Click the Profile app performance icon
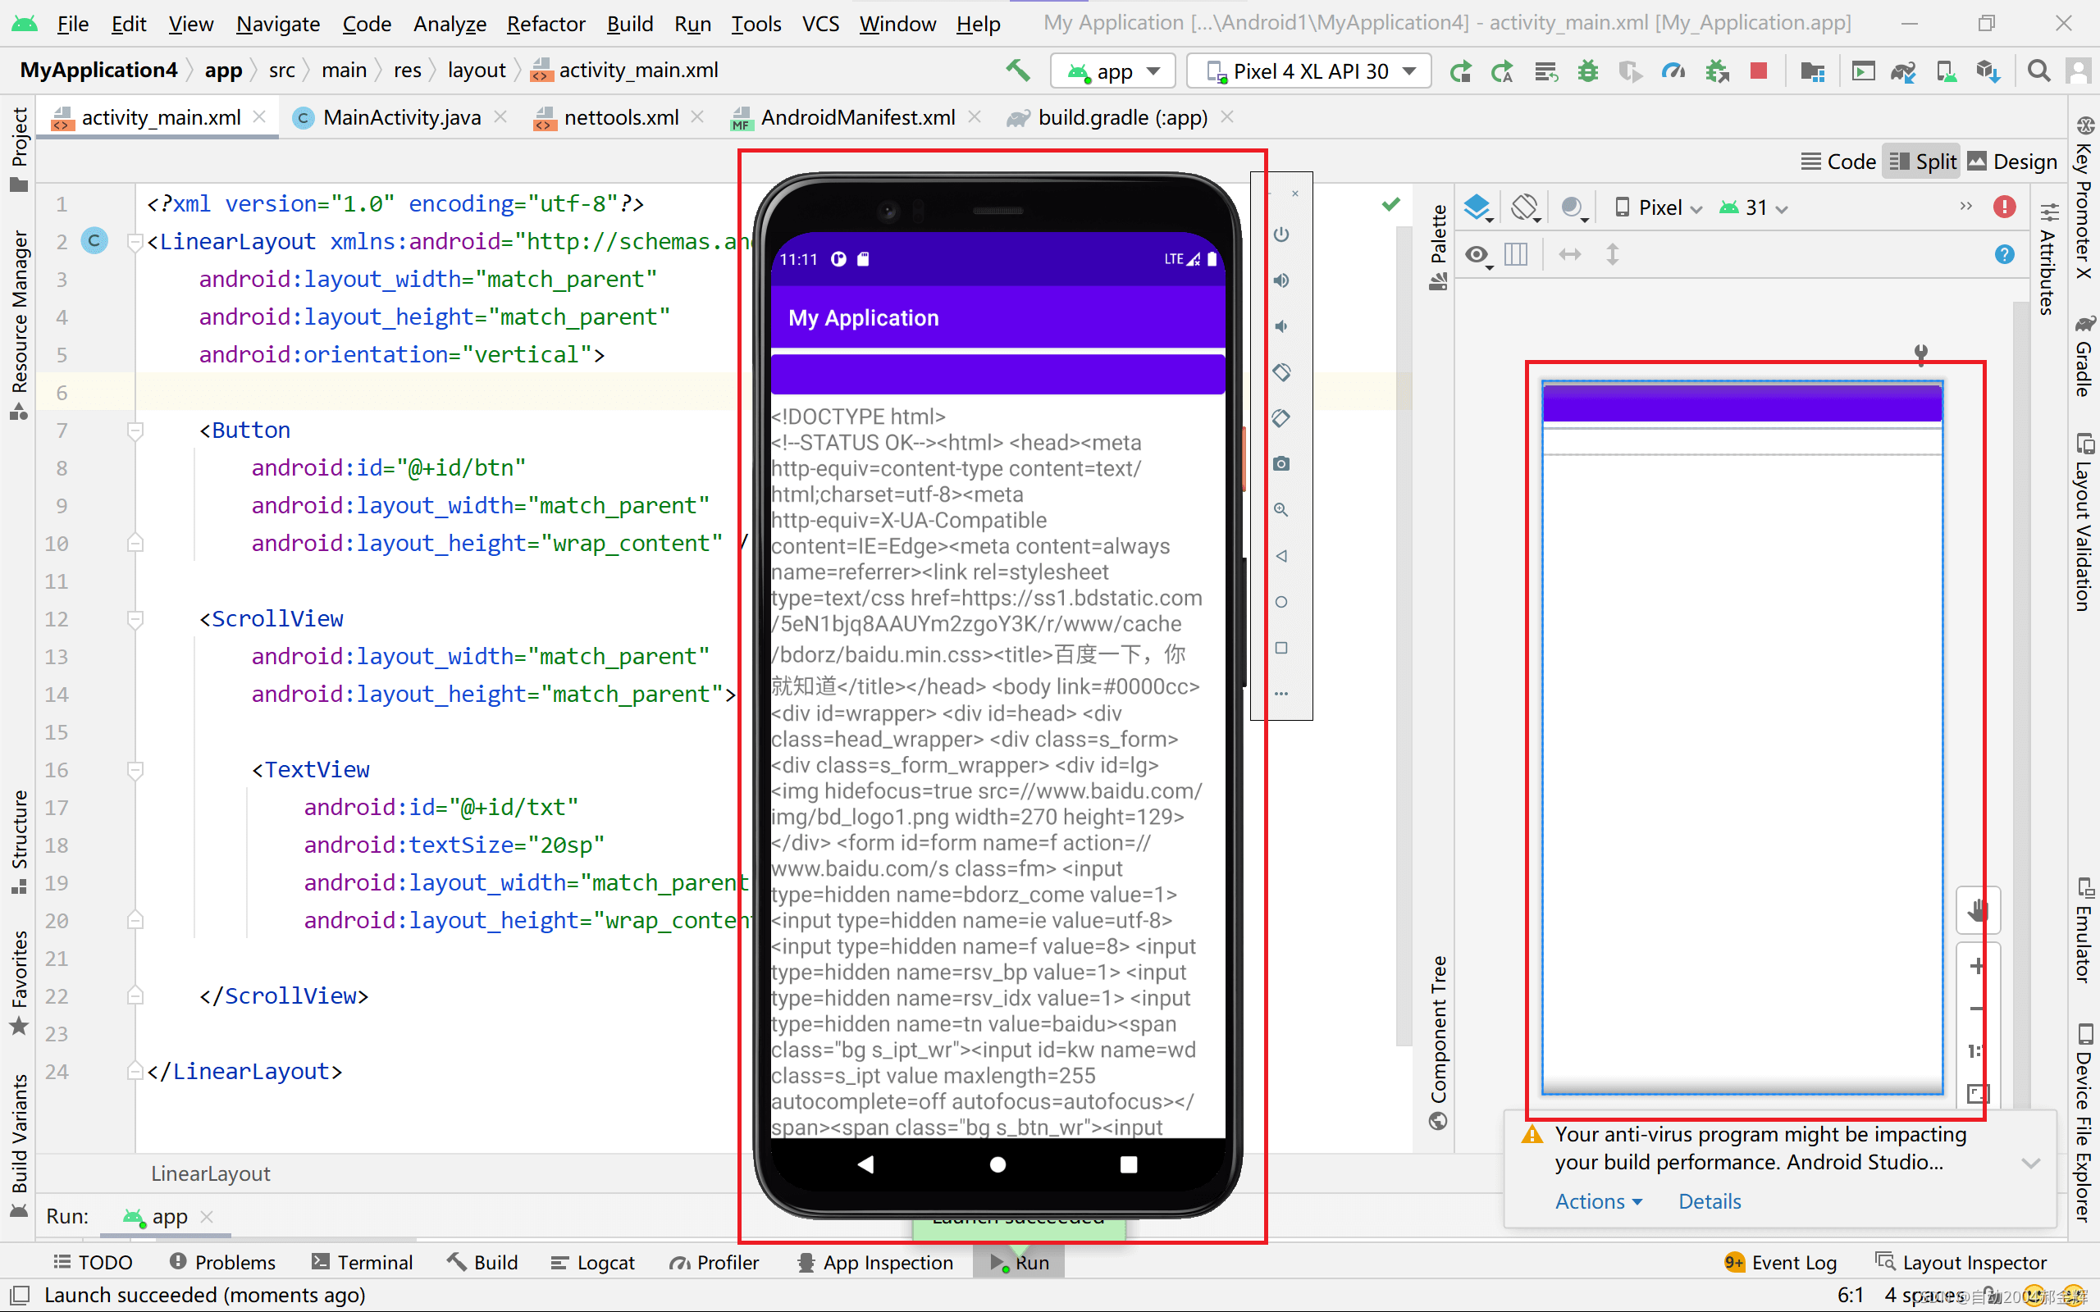This screenshot has width=2100, height=1312. (x=1672, y=70)
